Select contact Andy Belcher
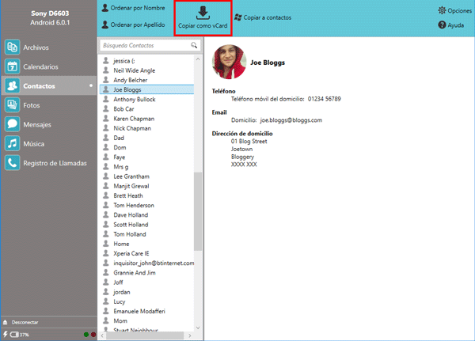The width and height of the screenshot is (475, 341). 146,80
